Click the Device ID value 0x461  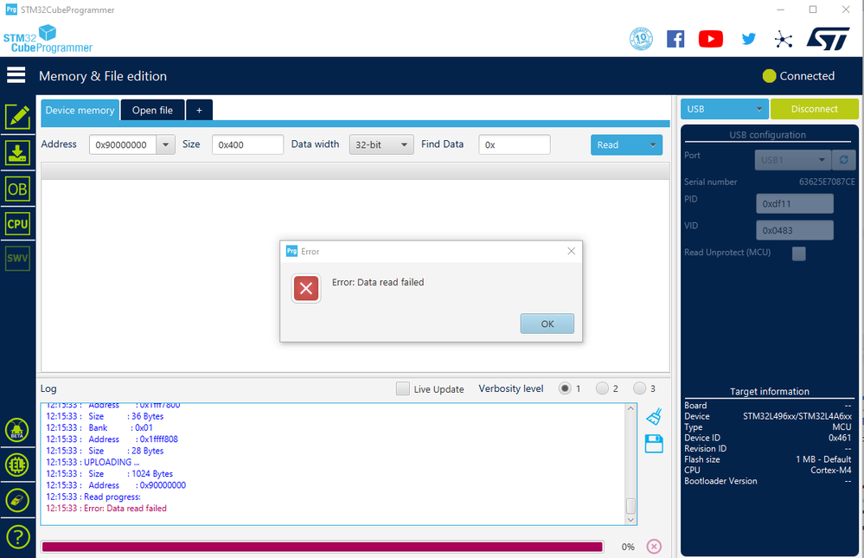pos(840,438)
